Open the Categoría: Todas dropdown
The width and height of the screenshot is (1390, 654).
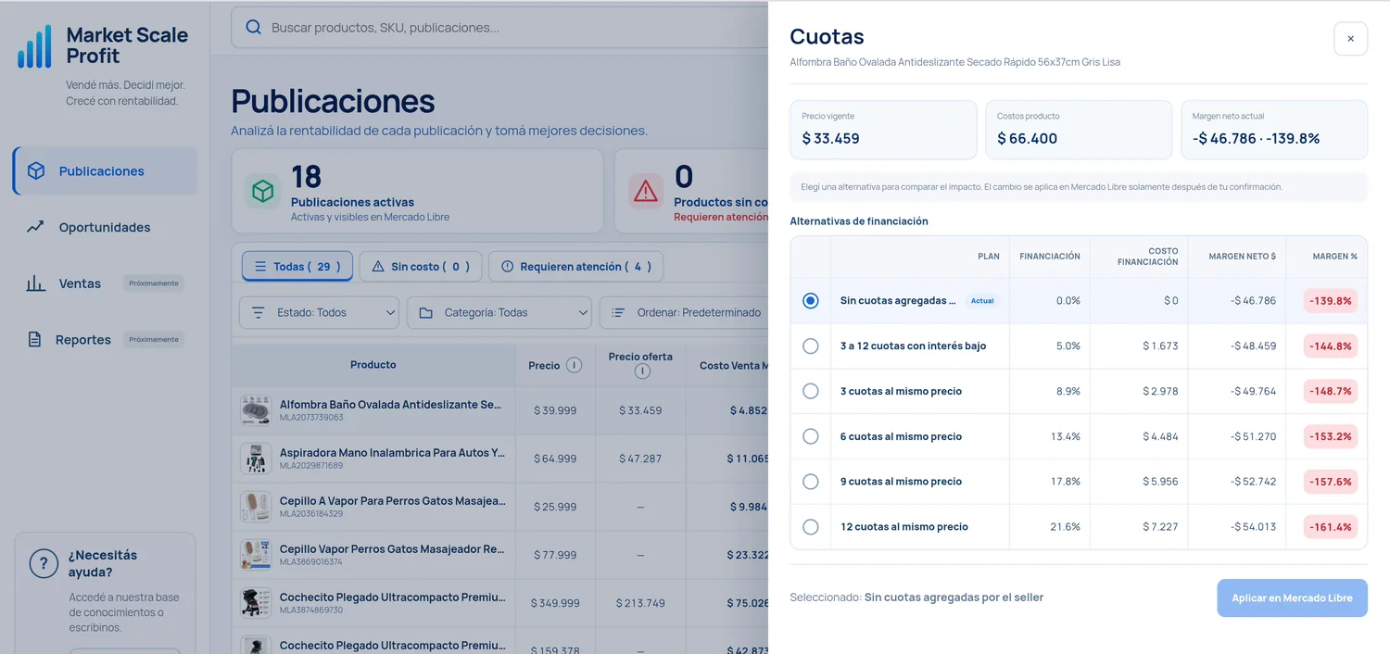499,312
